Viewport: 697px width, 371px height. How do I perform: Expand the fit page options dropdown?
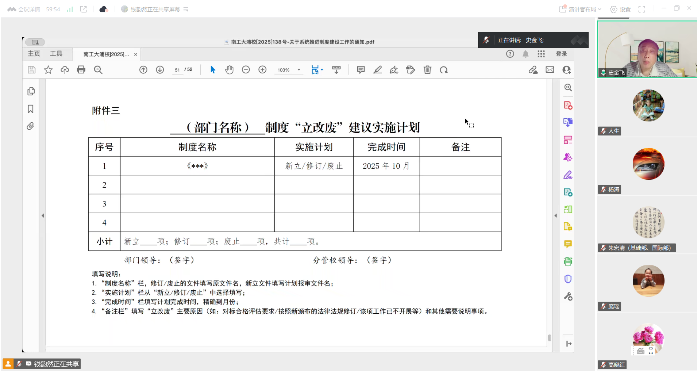[322, 70]
